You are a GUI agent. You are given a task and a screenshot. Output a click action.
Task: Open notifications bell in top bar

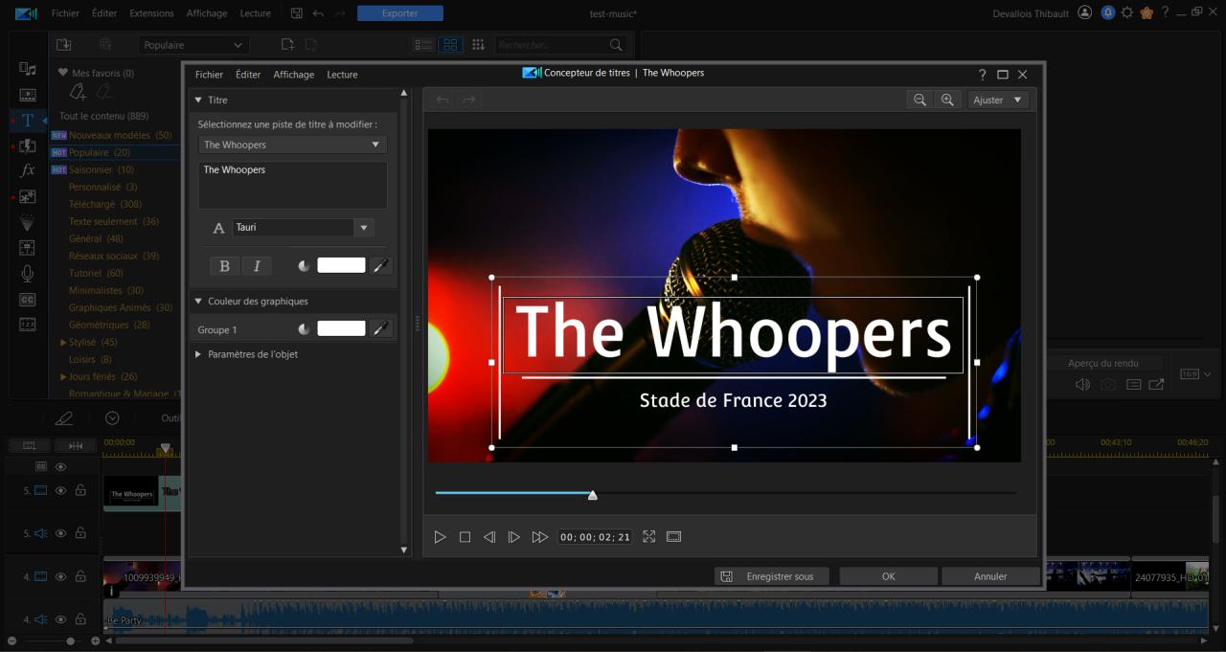point(1108,12)
